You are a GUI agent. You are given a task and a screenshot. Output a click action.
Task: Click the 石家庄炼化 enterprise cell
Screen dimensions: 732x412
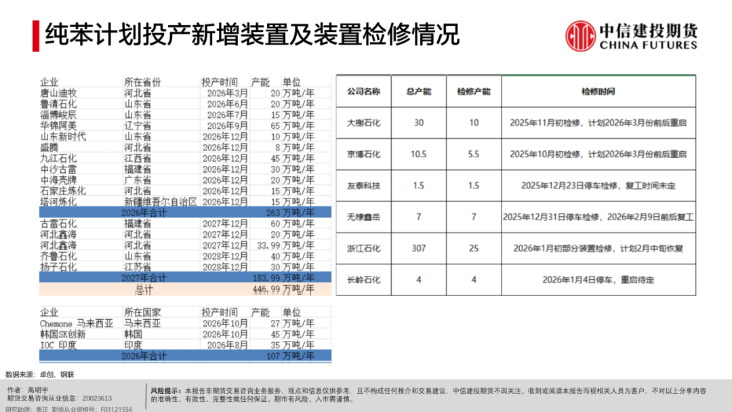tap(63, 191)
